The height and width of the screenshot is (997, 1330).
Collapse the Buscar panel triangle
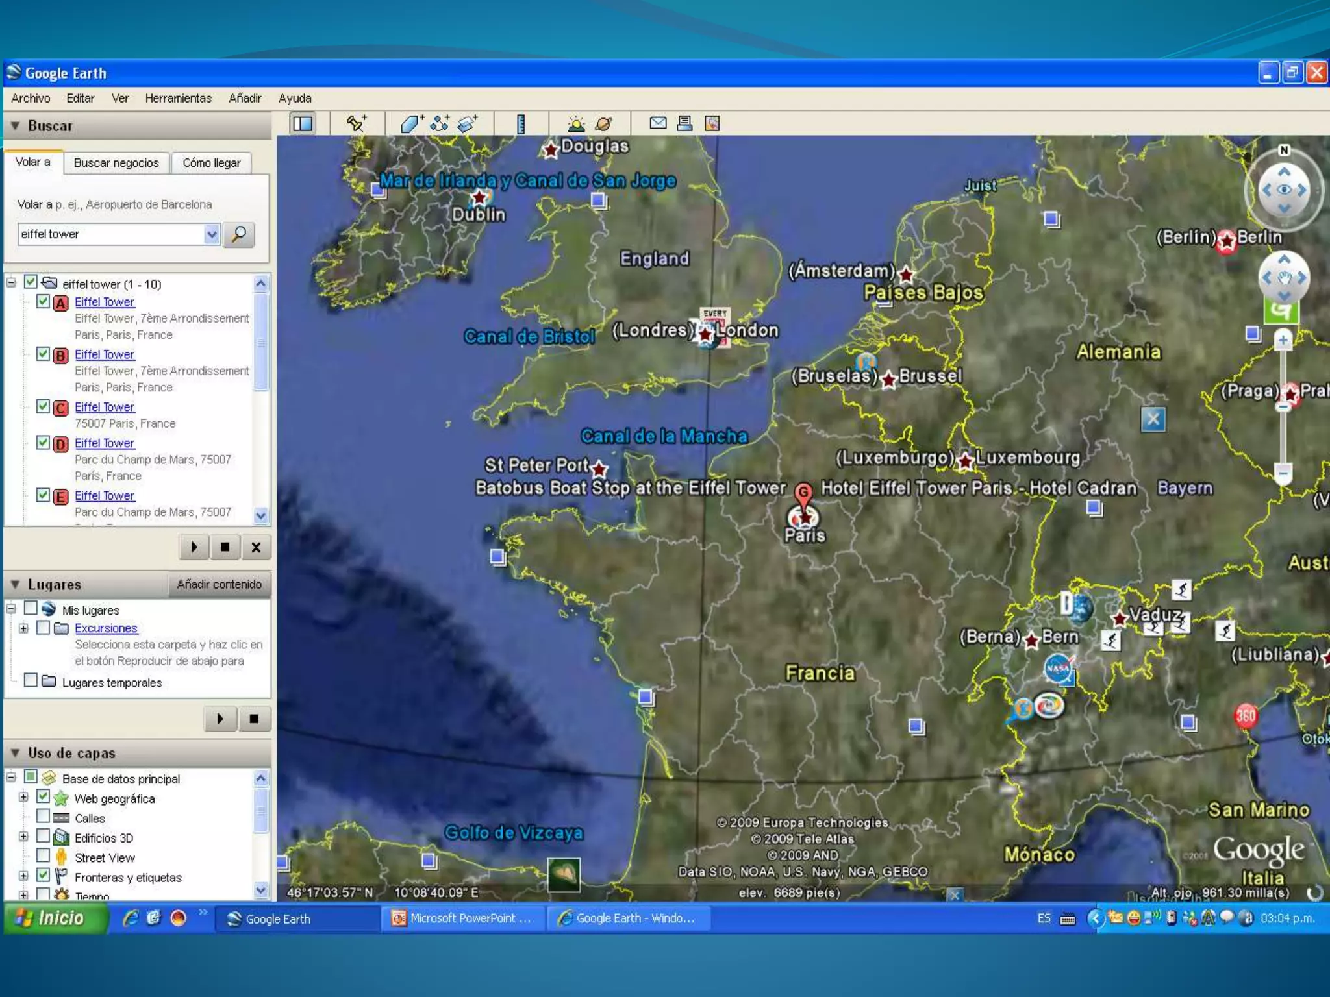(15, 126)
